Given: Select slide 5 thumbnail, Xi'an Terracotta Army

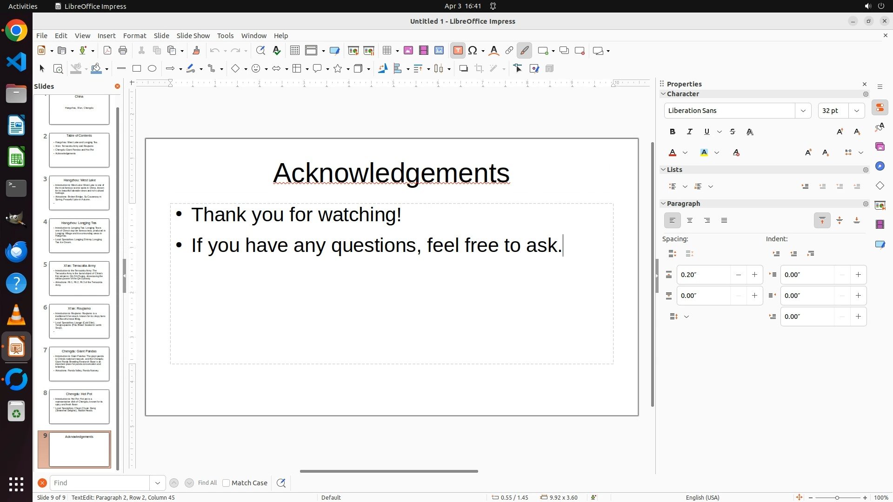Looking at the screenshot, I should click(79, 278).
